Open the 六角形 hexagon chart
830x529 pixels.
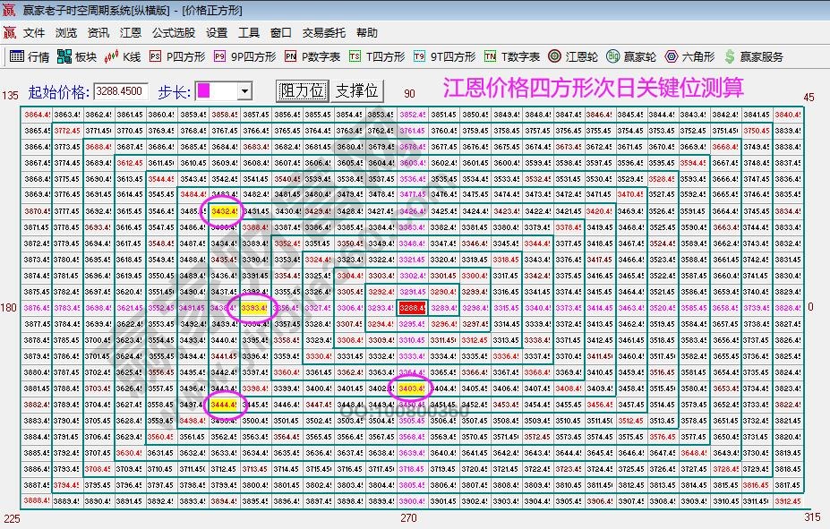coord(689,56)
